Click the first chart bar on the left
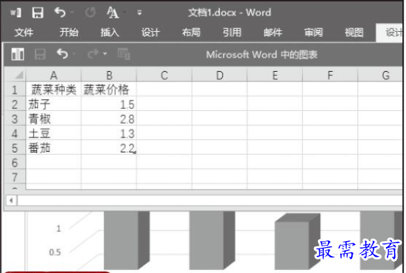This screenshot has height=273, width=406. 127,240
